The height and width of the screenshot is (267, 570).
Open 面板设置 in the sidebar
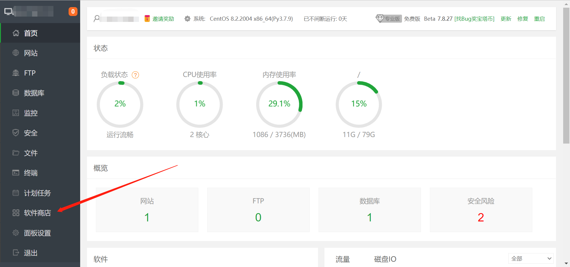click(40, 233)
